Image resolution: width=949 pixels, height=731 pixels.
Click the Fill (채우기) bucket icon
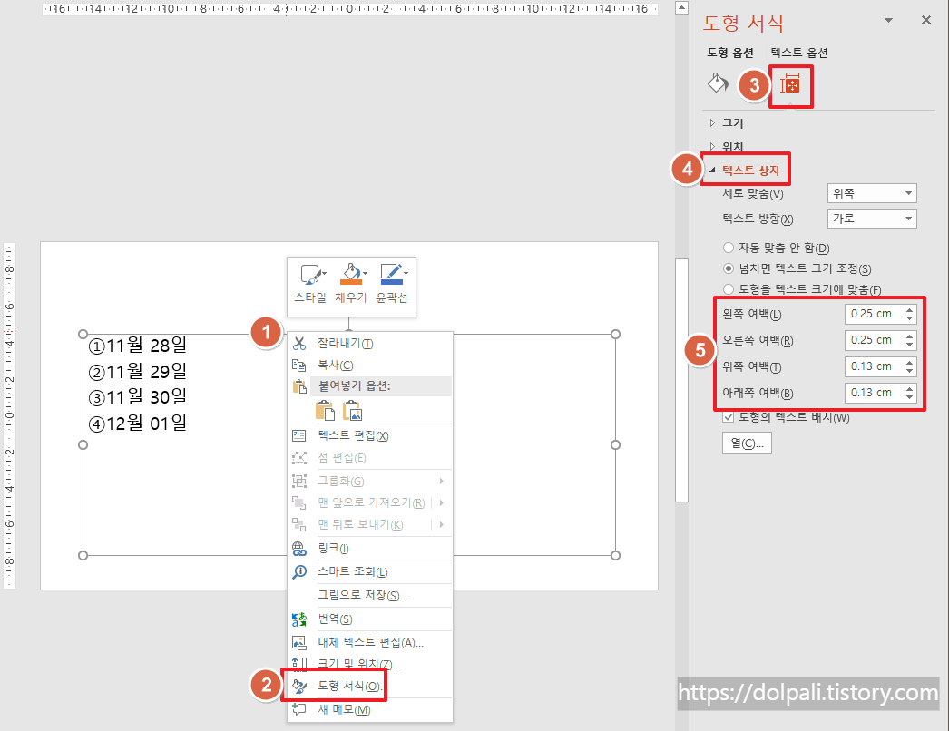(x=350, y=274)
